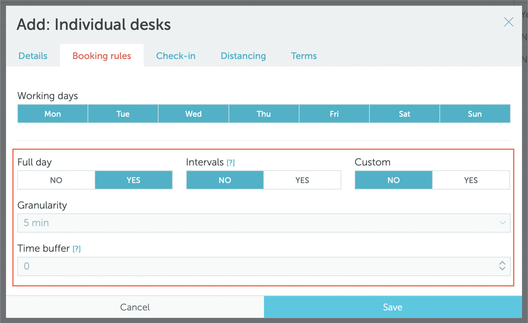The image size is (528, 323).
Task: Save the Individual desks settings
Action: (x=392, y=307)
